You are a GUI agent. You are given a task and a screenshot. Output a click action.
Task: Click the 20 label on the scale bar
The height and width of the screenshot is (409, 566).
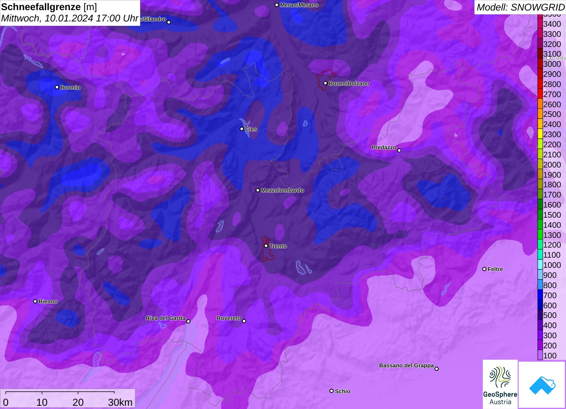tap(78, 402)
